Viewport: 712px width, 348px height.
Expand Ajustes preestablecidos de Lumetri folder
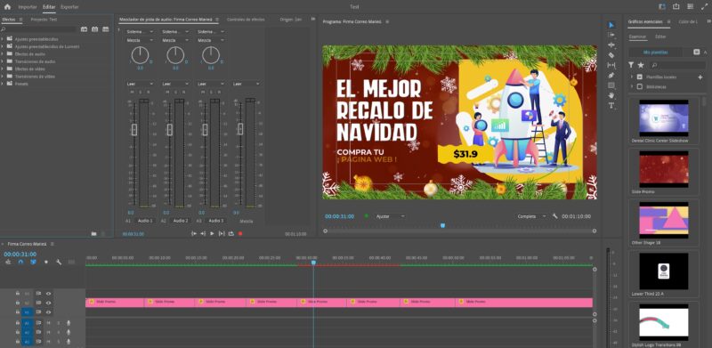(x=3, y=46)
